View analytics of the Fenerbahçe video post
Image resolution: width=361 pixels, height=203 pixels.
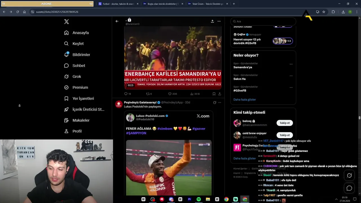[x=195, y=94]
